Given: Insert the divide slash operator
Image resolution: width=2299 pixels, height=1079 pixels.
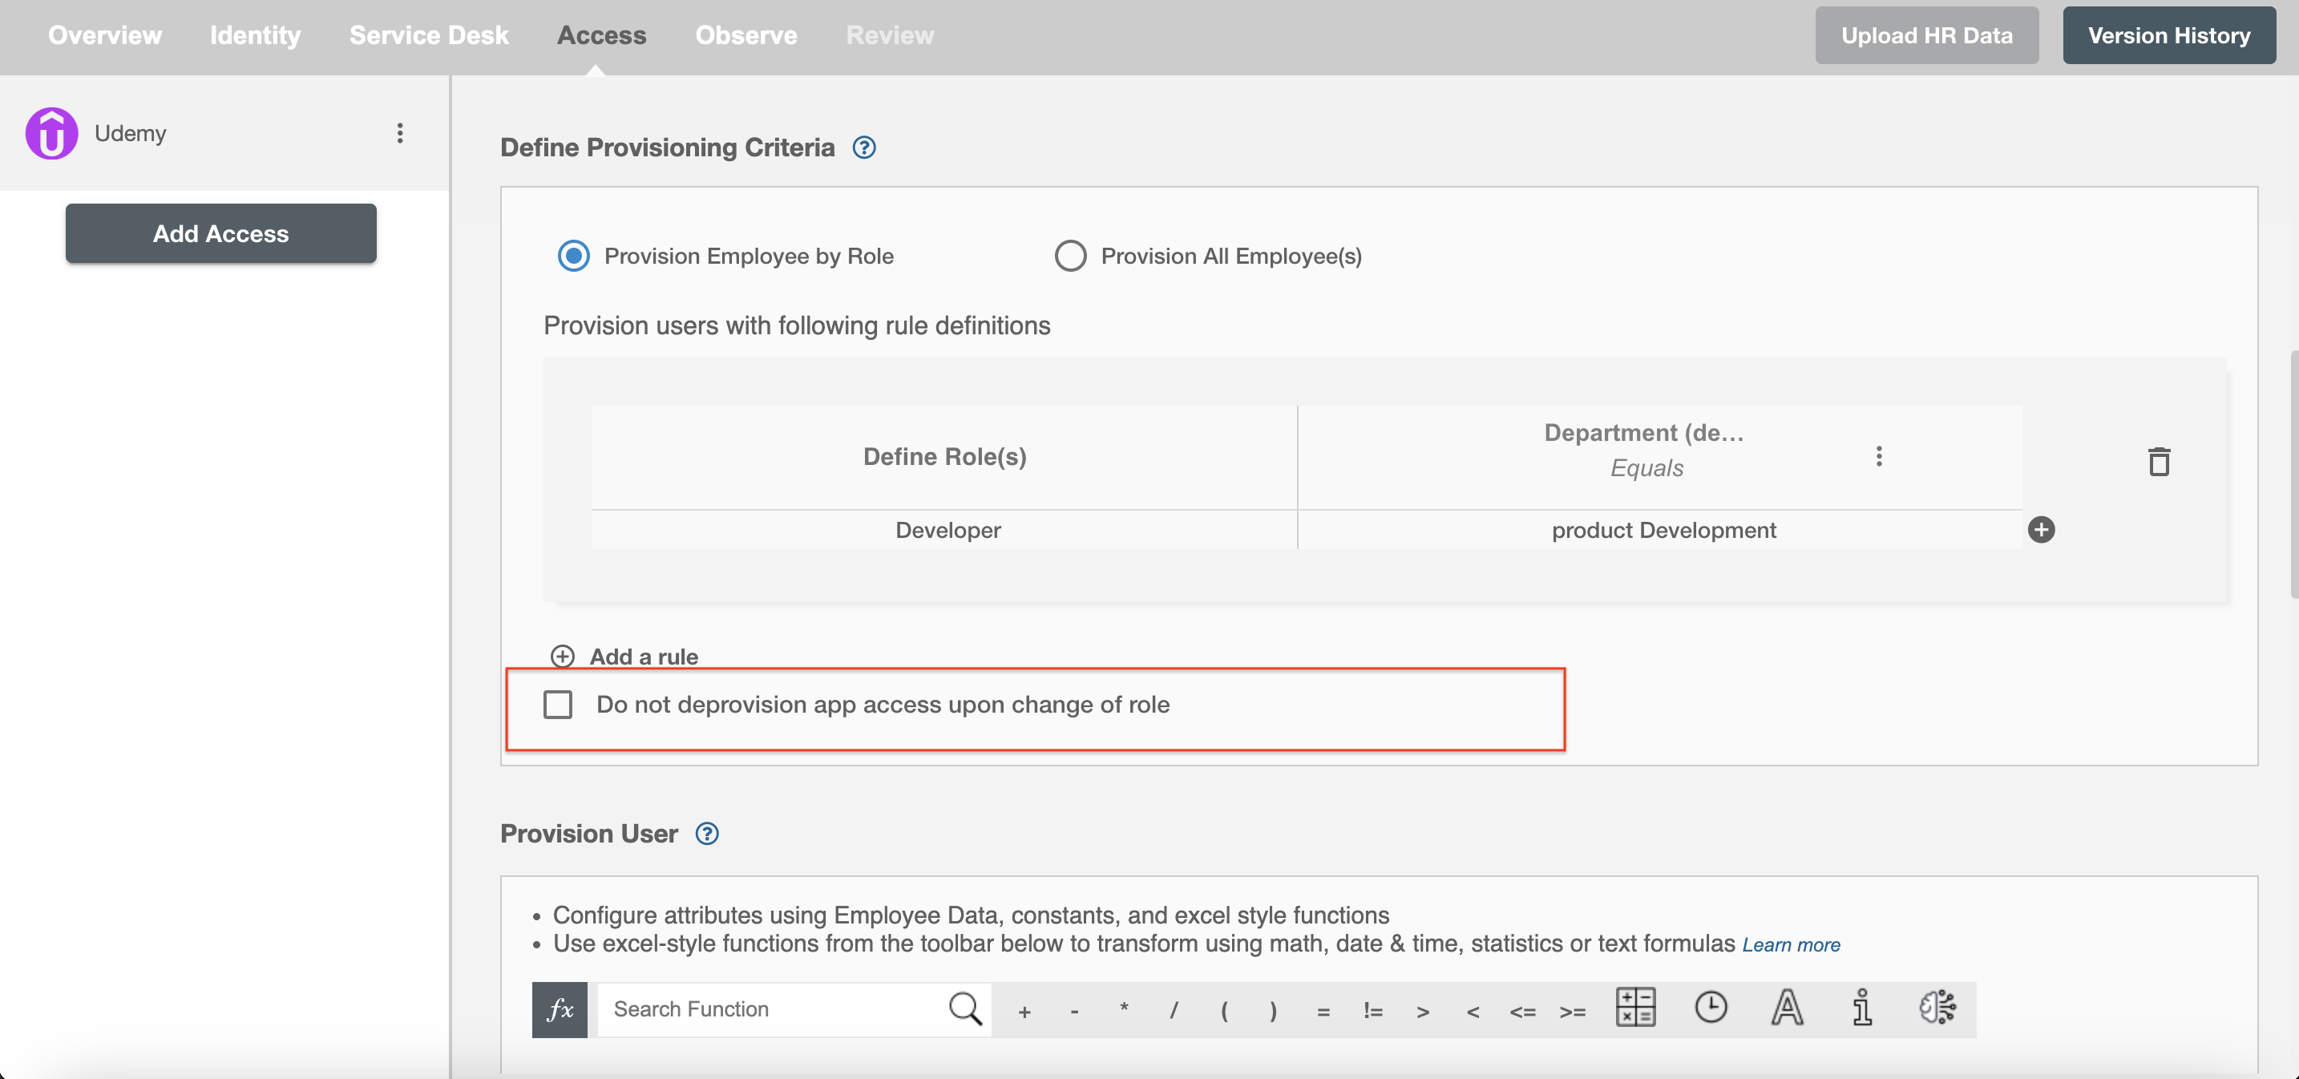Looking at the screenshot, I should 1174,1011.
